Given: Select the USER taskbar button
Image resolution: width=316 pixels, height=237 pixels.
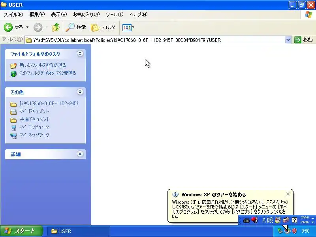Looking at the screenshot, I should click(79, 231).
